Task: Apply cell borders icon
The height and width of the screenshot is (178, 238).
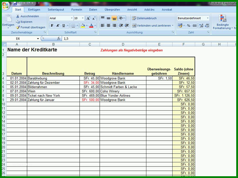Action: (x=73, y=26)
